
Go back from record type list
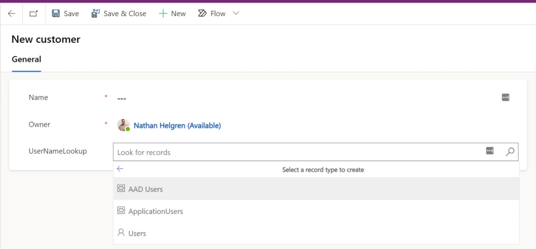[x=120, y=169]
